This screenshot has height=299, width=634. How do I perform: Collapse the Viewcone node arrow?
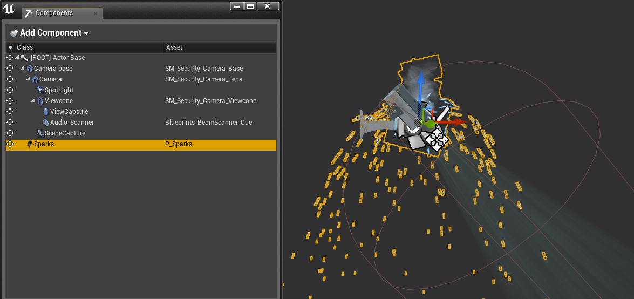pos(33,101)
